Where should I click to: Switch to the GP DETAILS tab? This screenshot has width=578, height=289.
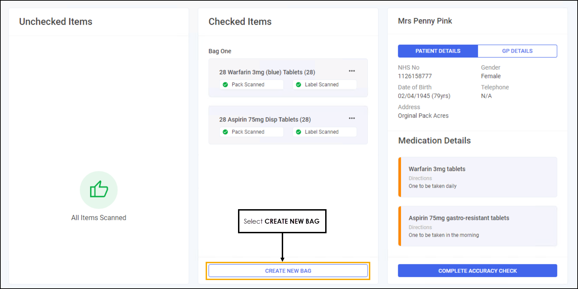point(517,51)
